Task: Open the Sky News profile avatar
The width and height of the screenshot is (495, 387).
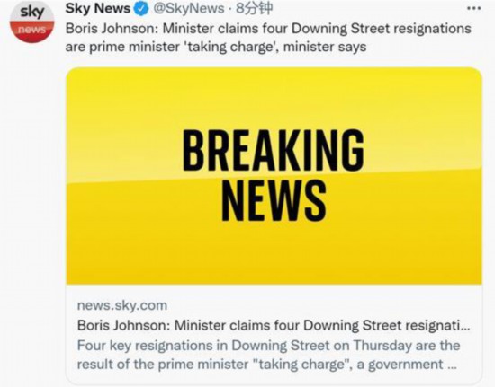Action: pos(31,22)
